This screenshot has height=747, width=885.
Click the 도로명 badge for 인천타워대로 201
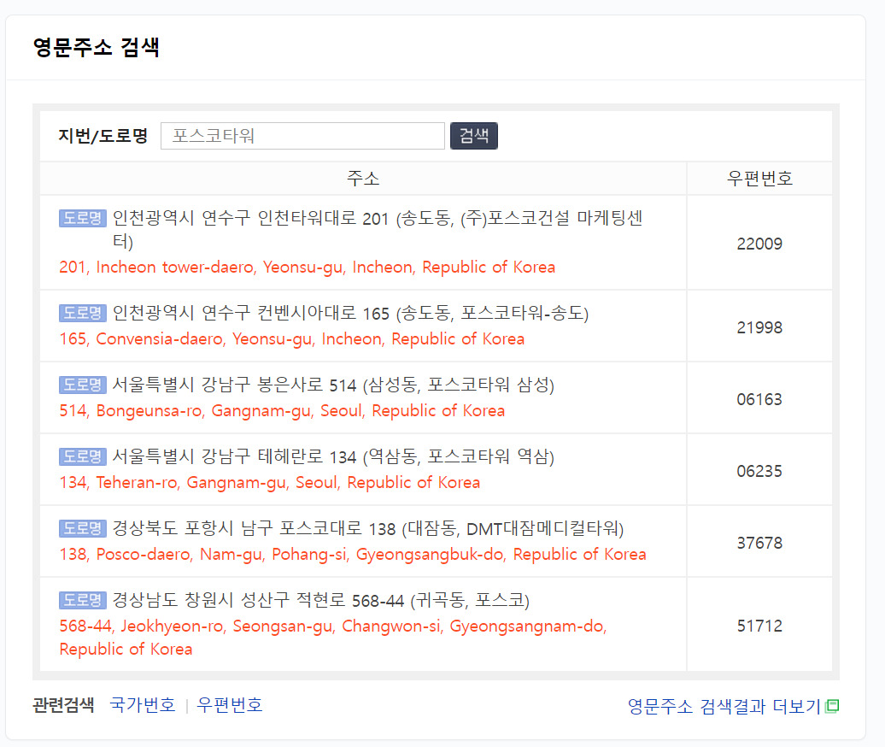point(82,218)
